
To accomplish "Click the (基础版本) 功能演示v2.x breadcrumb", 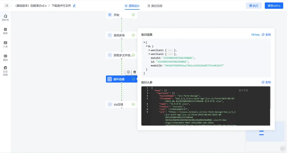I will point(31,6).
